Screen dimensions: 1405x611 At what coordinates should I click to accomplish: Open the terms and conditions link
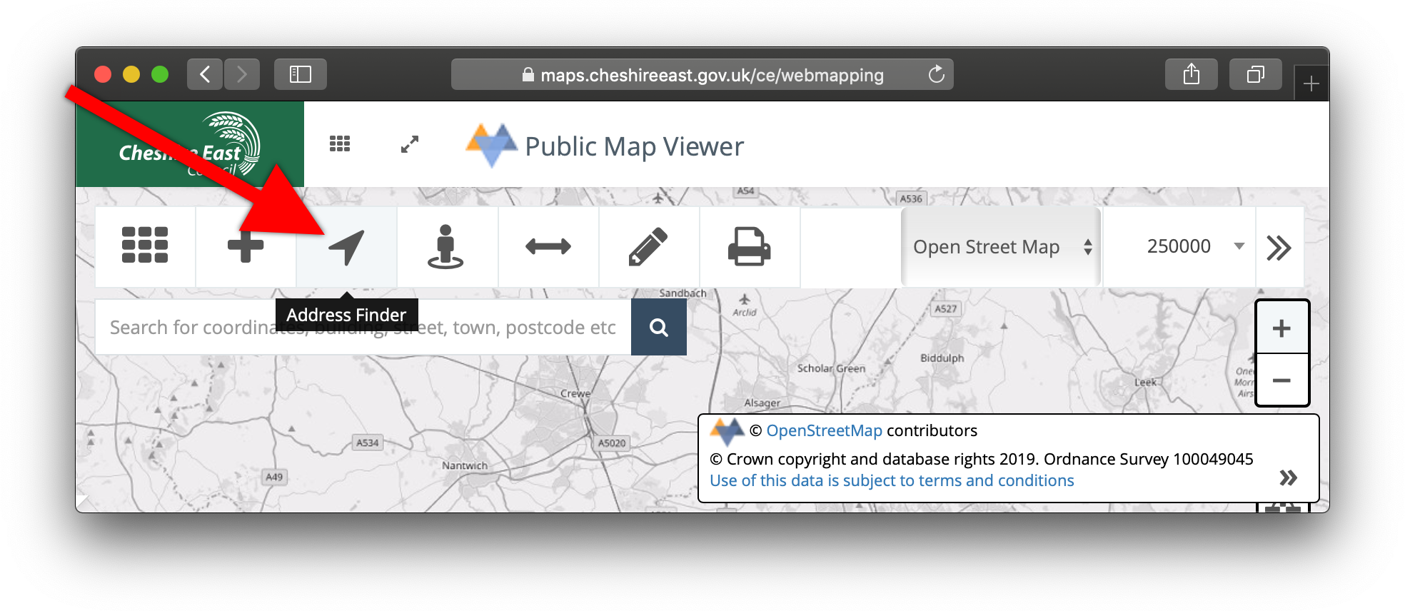[892, 480]
